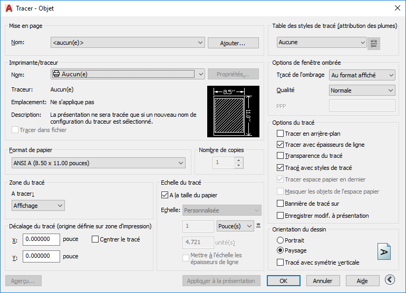
Task: Click the Aperçu... button
Action: (x=23, y=281)
